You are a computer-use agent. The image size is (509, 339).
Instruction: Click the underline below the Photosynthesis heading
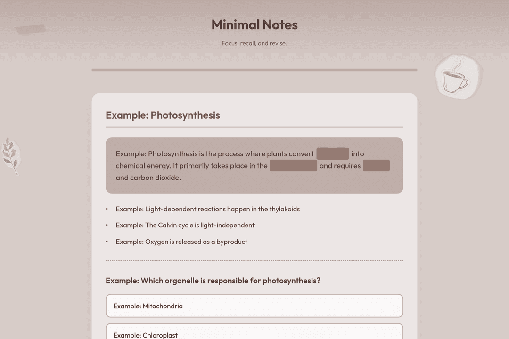(x=254, y=127)
